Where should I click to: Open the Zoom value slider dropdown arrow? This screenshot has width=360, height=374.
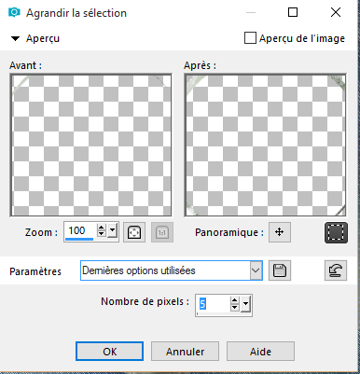pyautogui.click(x=112, y=231)
